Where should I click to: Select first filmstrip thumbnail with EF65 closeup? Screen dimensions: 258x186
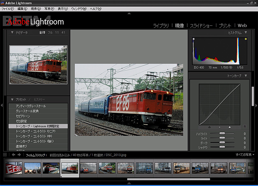tap(14, 168)
